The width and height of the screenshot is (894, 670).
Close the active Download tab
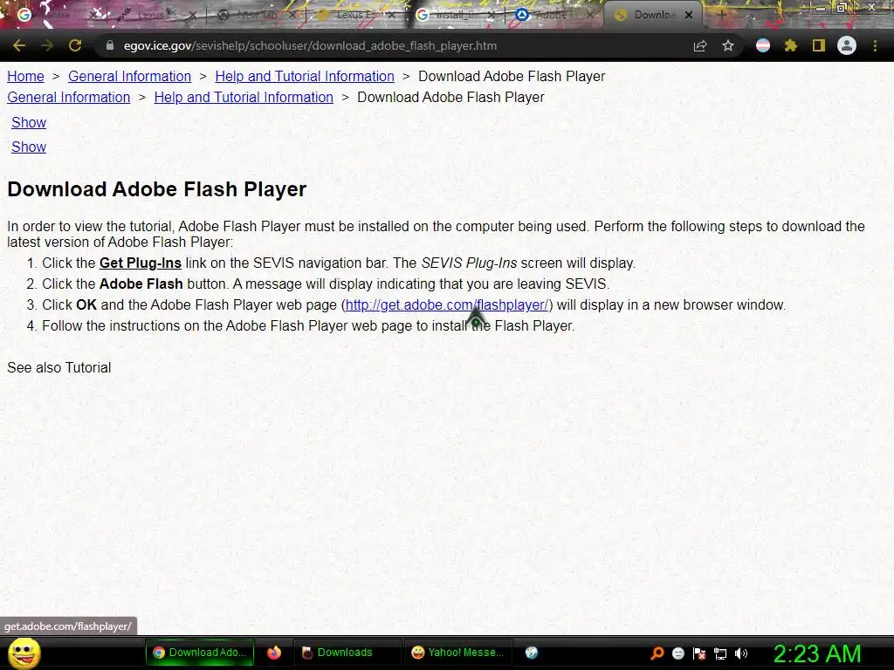tap(689, 15)
